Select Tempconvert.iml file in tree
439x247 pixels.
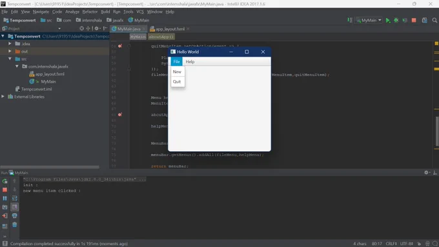click(x=34, y=89)
